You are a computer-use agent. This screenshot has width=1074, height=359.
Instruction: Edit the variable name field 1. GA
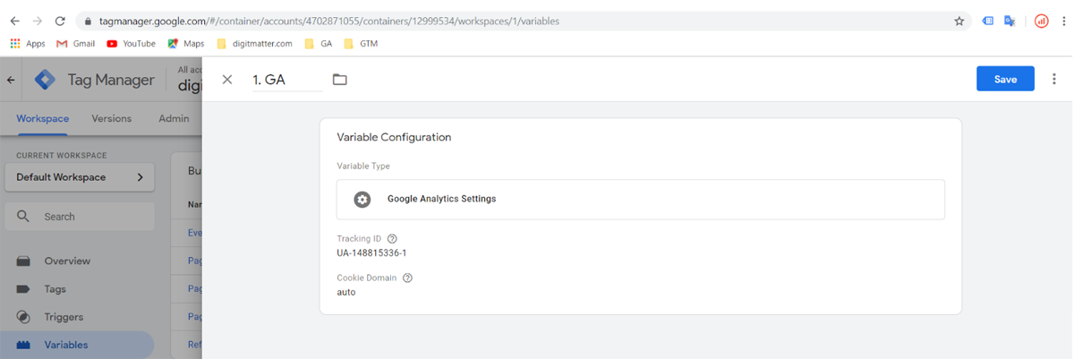click(287, 79)
